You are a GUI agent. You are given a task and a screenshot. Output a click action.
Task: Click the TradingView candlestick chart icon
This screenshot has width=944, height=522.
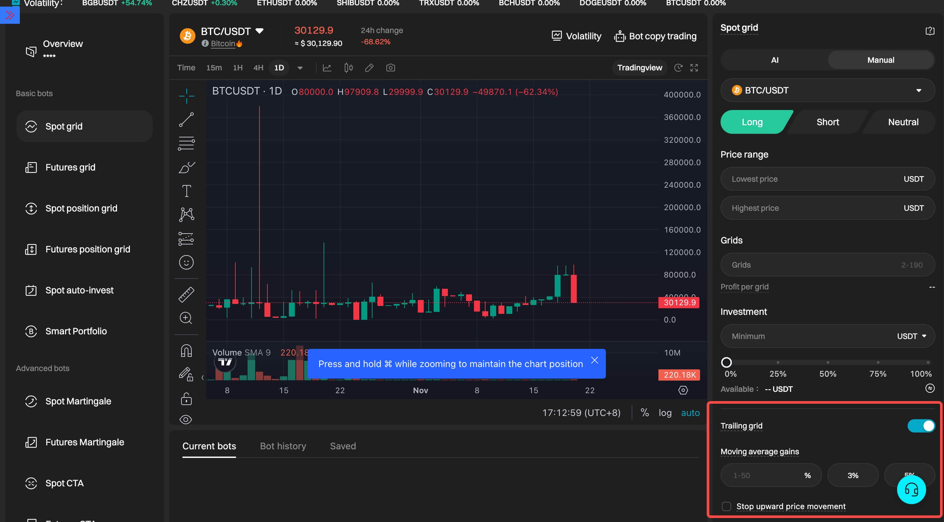[x=347, y=67]
